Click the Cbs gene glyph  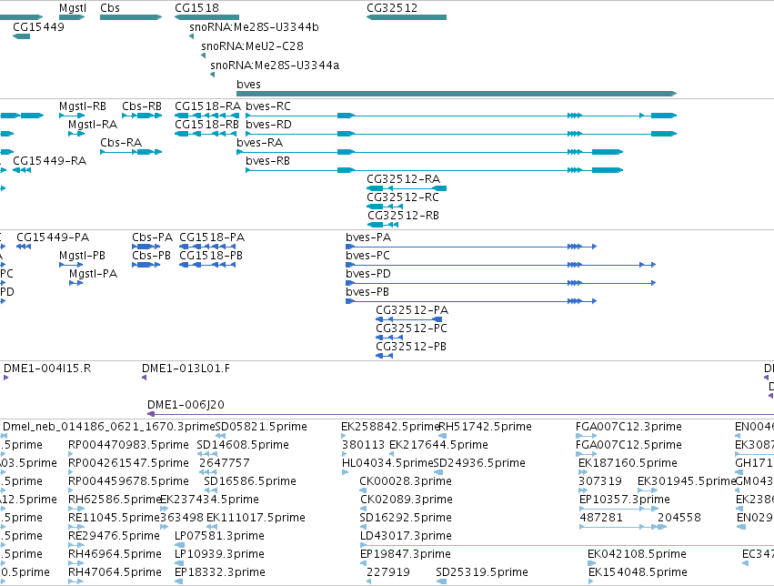(x=131, y=17)
